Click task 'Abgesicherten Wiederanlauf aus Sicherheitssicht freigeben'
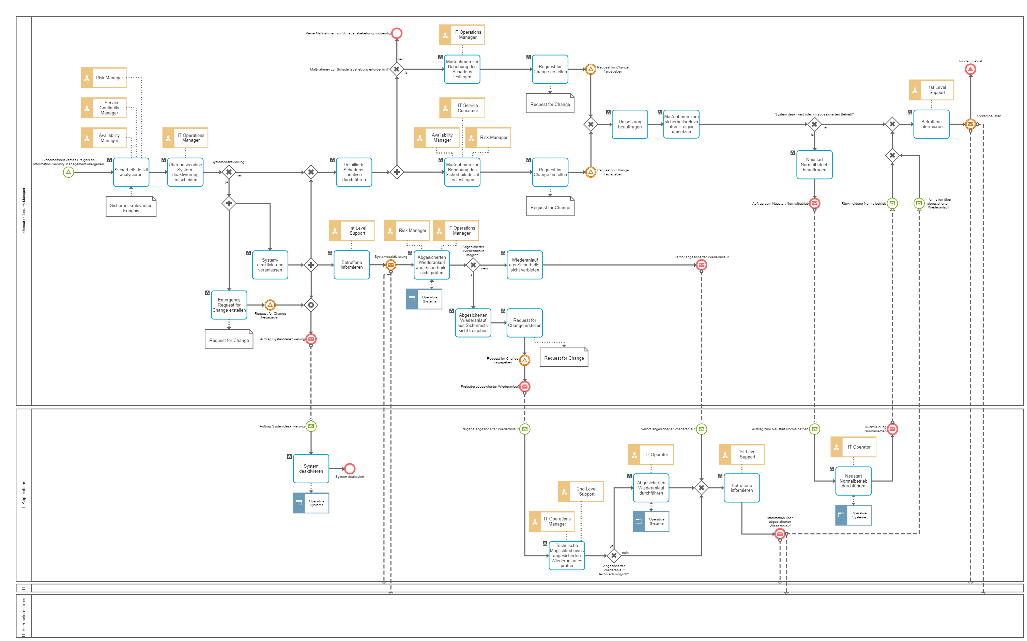Viewport: 1027px width, 641px height. [x=473, y=323]
